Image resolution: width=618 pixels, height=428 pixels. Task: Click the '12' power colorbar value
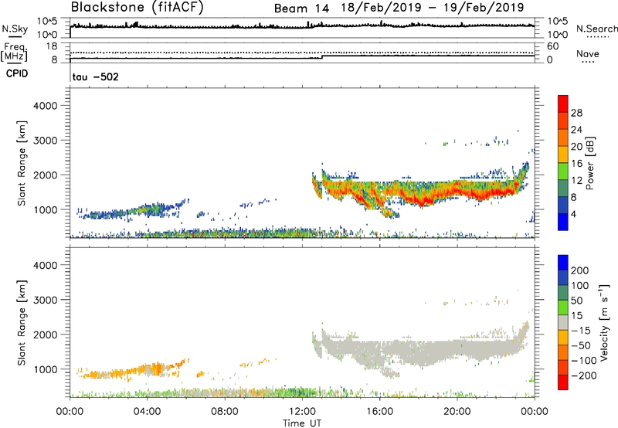click(x=576, y=181)
